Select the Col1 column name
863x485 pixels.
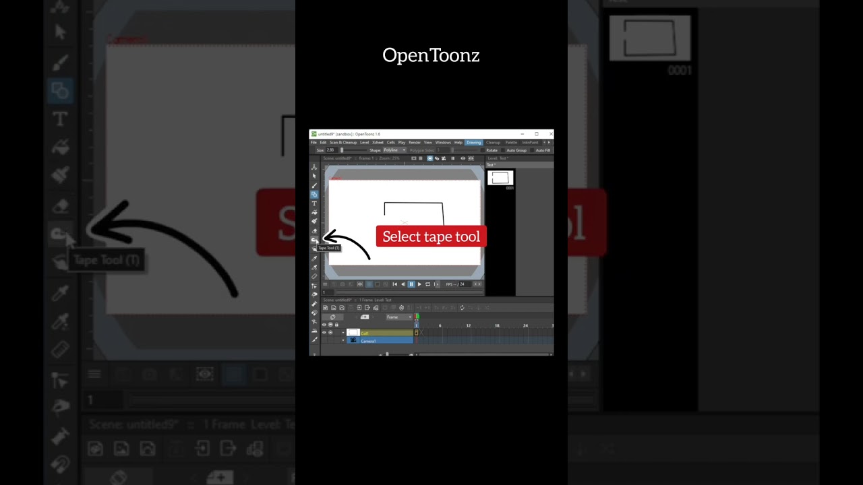[365, 333]
